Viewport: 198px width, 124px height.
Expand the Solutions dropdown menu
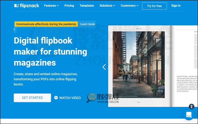107,6
